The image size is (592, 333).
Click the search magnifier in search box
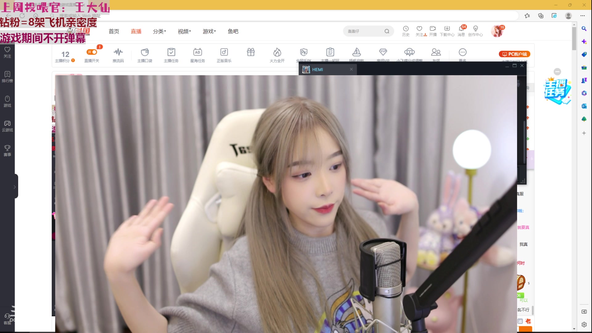387,31
